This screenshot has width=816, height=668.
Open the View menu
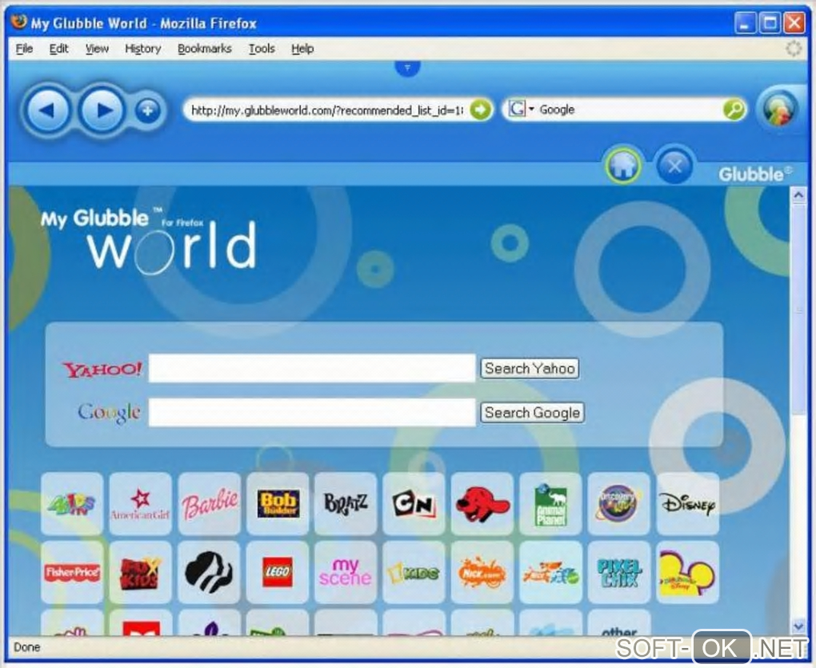98,48
